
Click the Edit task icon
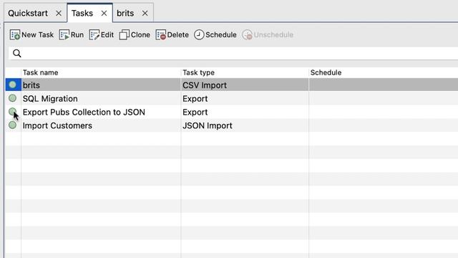point(94,35)
